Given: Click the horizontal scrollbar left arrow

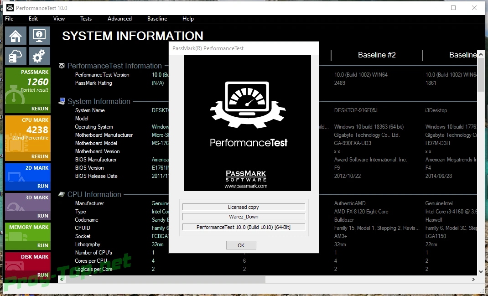Looking at the screenshot, I should [x=62, y=280].
